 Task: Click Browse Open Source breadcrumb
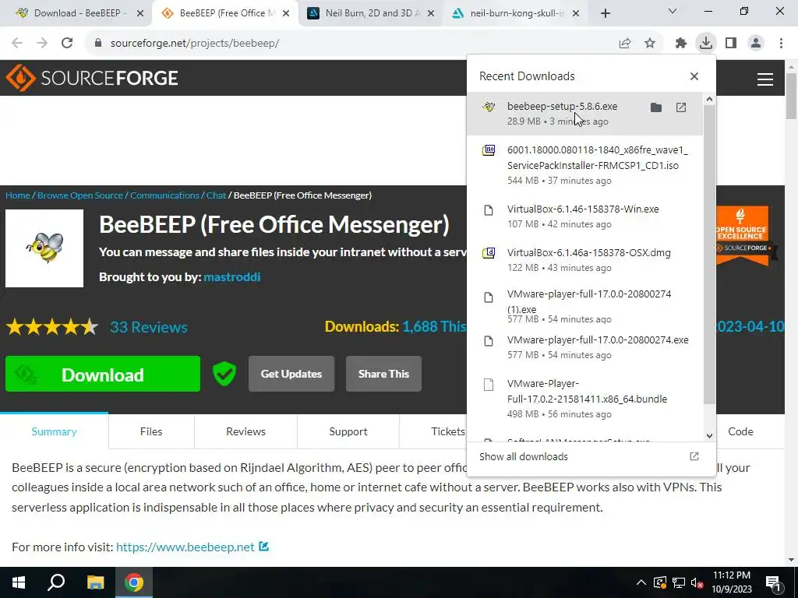(x=80, y=195)
